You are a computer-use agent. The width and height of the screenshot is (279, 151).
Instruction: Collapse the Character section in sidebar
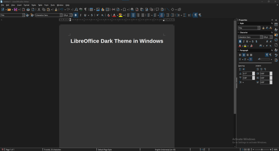tap(238, 33)
